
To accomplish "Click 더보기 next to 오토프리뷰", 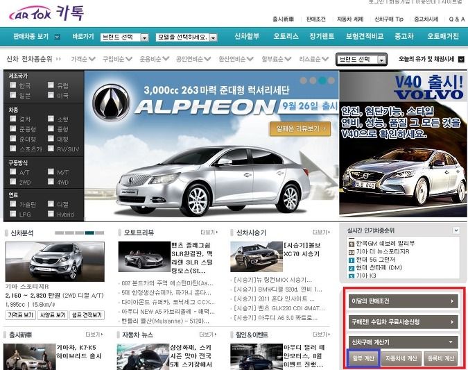I will pyautogui.click(x=209, y=233).
